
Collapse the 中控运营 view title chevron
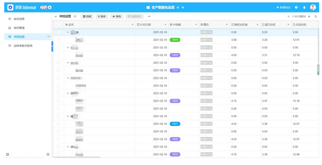click(x=55, y=17)
